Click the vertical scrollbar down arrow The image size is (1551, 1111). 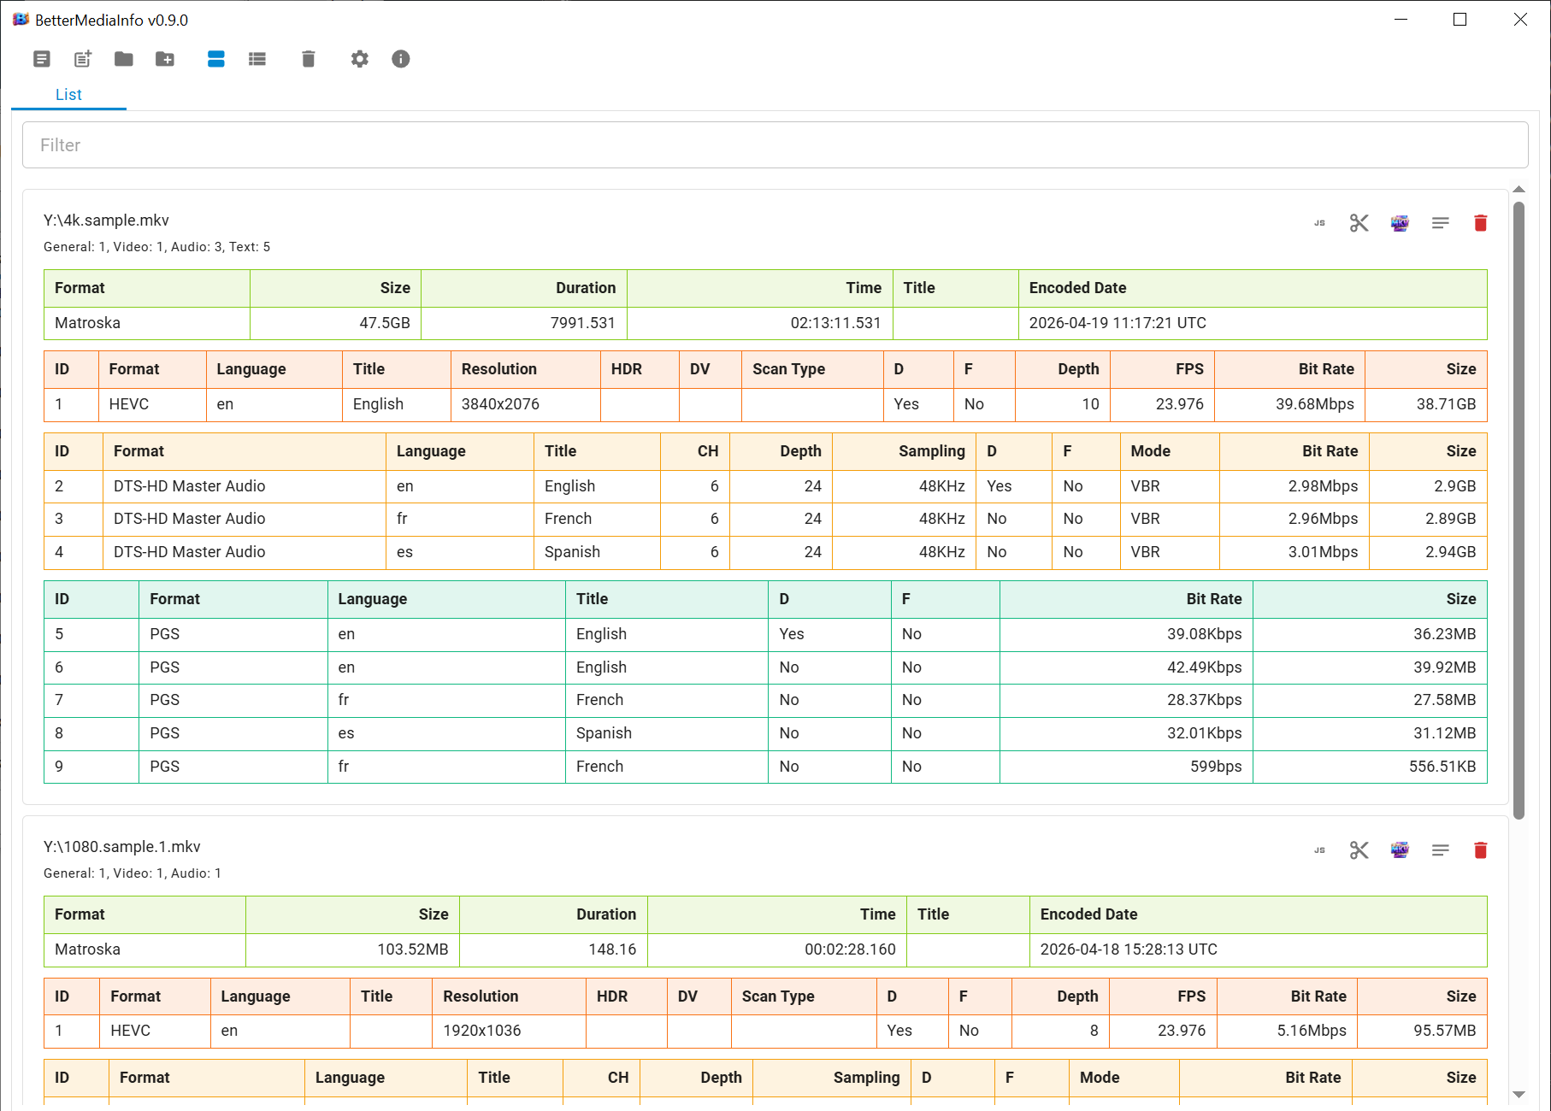pos(1519,1095)
